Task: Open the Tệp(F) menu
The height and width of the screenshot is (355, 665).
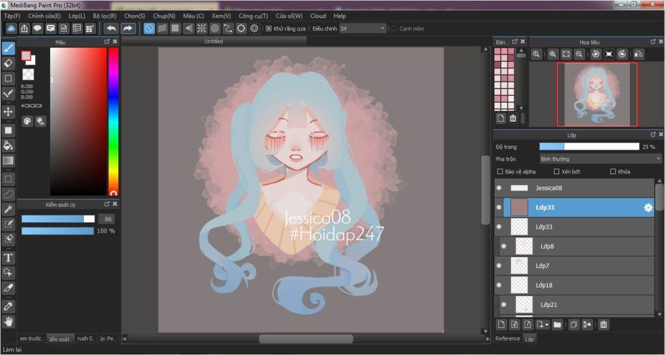Action: pos(12,16)
